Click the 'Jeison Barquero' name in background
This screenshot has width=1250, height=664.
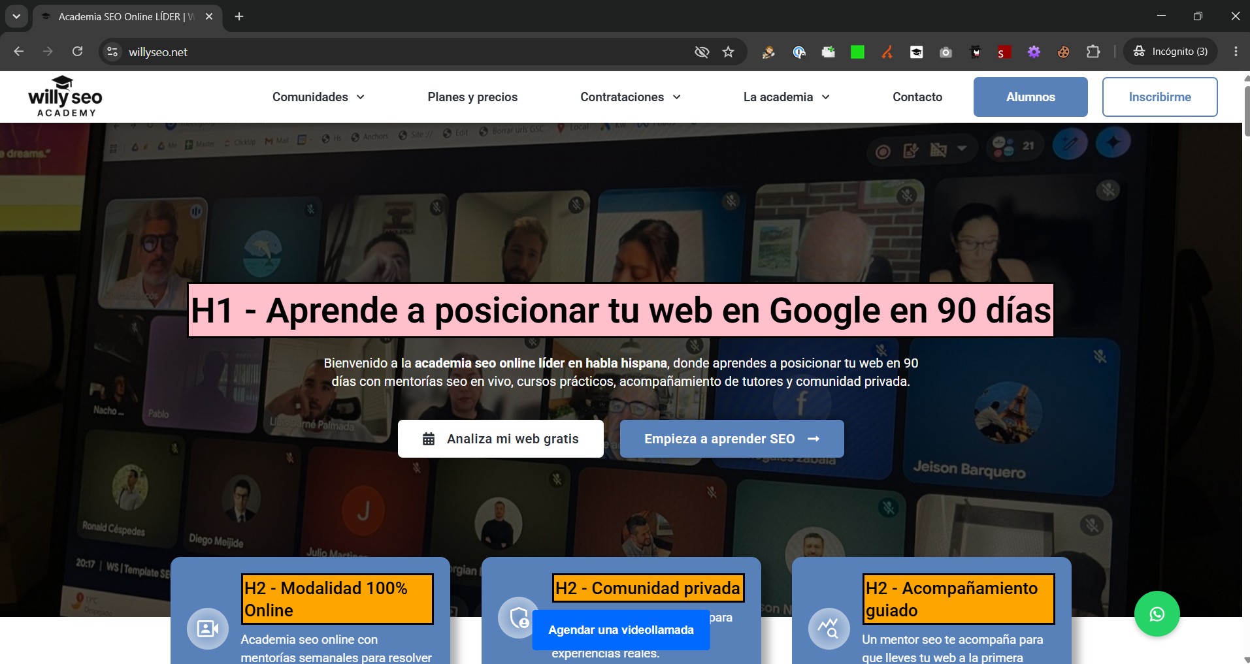[x=969, y=469]
